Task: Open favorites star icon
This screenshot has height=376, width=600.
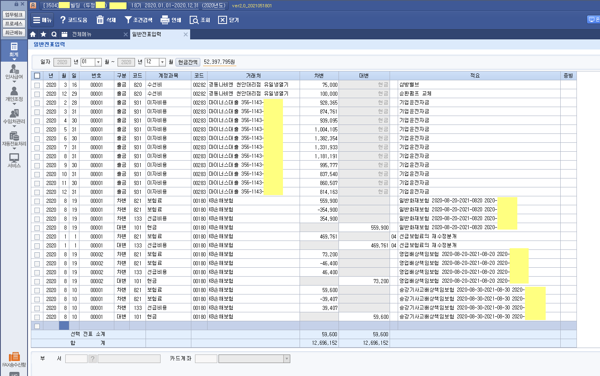Action: point(43,34)
